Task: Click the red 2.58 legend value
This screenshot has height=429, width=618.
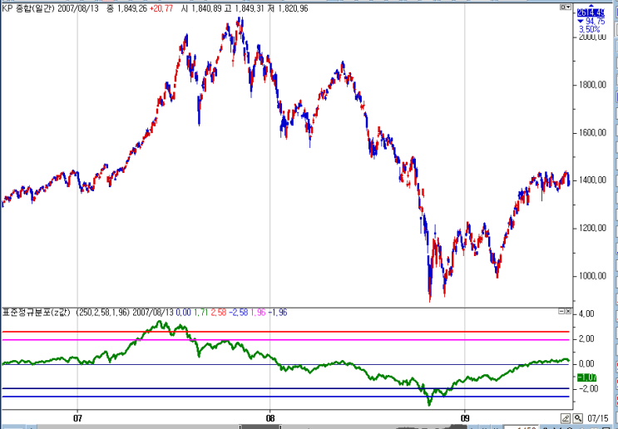Action: (219, 313)
